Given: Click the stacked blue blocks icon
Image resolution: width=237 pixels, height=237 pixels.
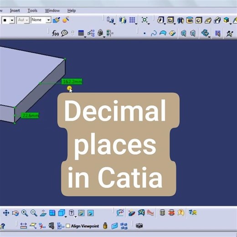Looking at the screenshot, I should [205, 33].
